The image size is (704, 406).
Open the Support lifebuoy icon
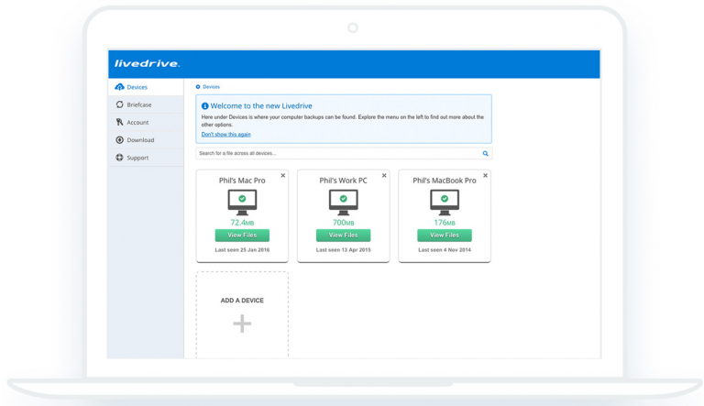tap(119, 158)
